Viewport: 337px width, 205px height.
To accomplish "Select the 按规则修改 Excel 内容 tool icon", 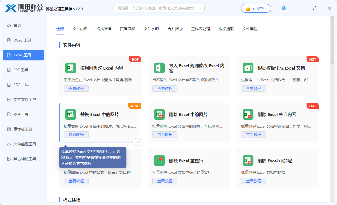I will point(71,68).
